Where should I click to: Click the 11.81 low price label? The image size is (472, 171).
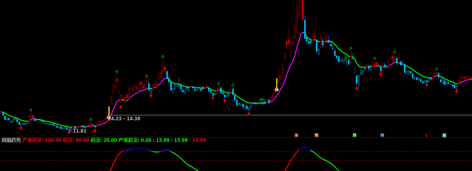click(80, 131)
